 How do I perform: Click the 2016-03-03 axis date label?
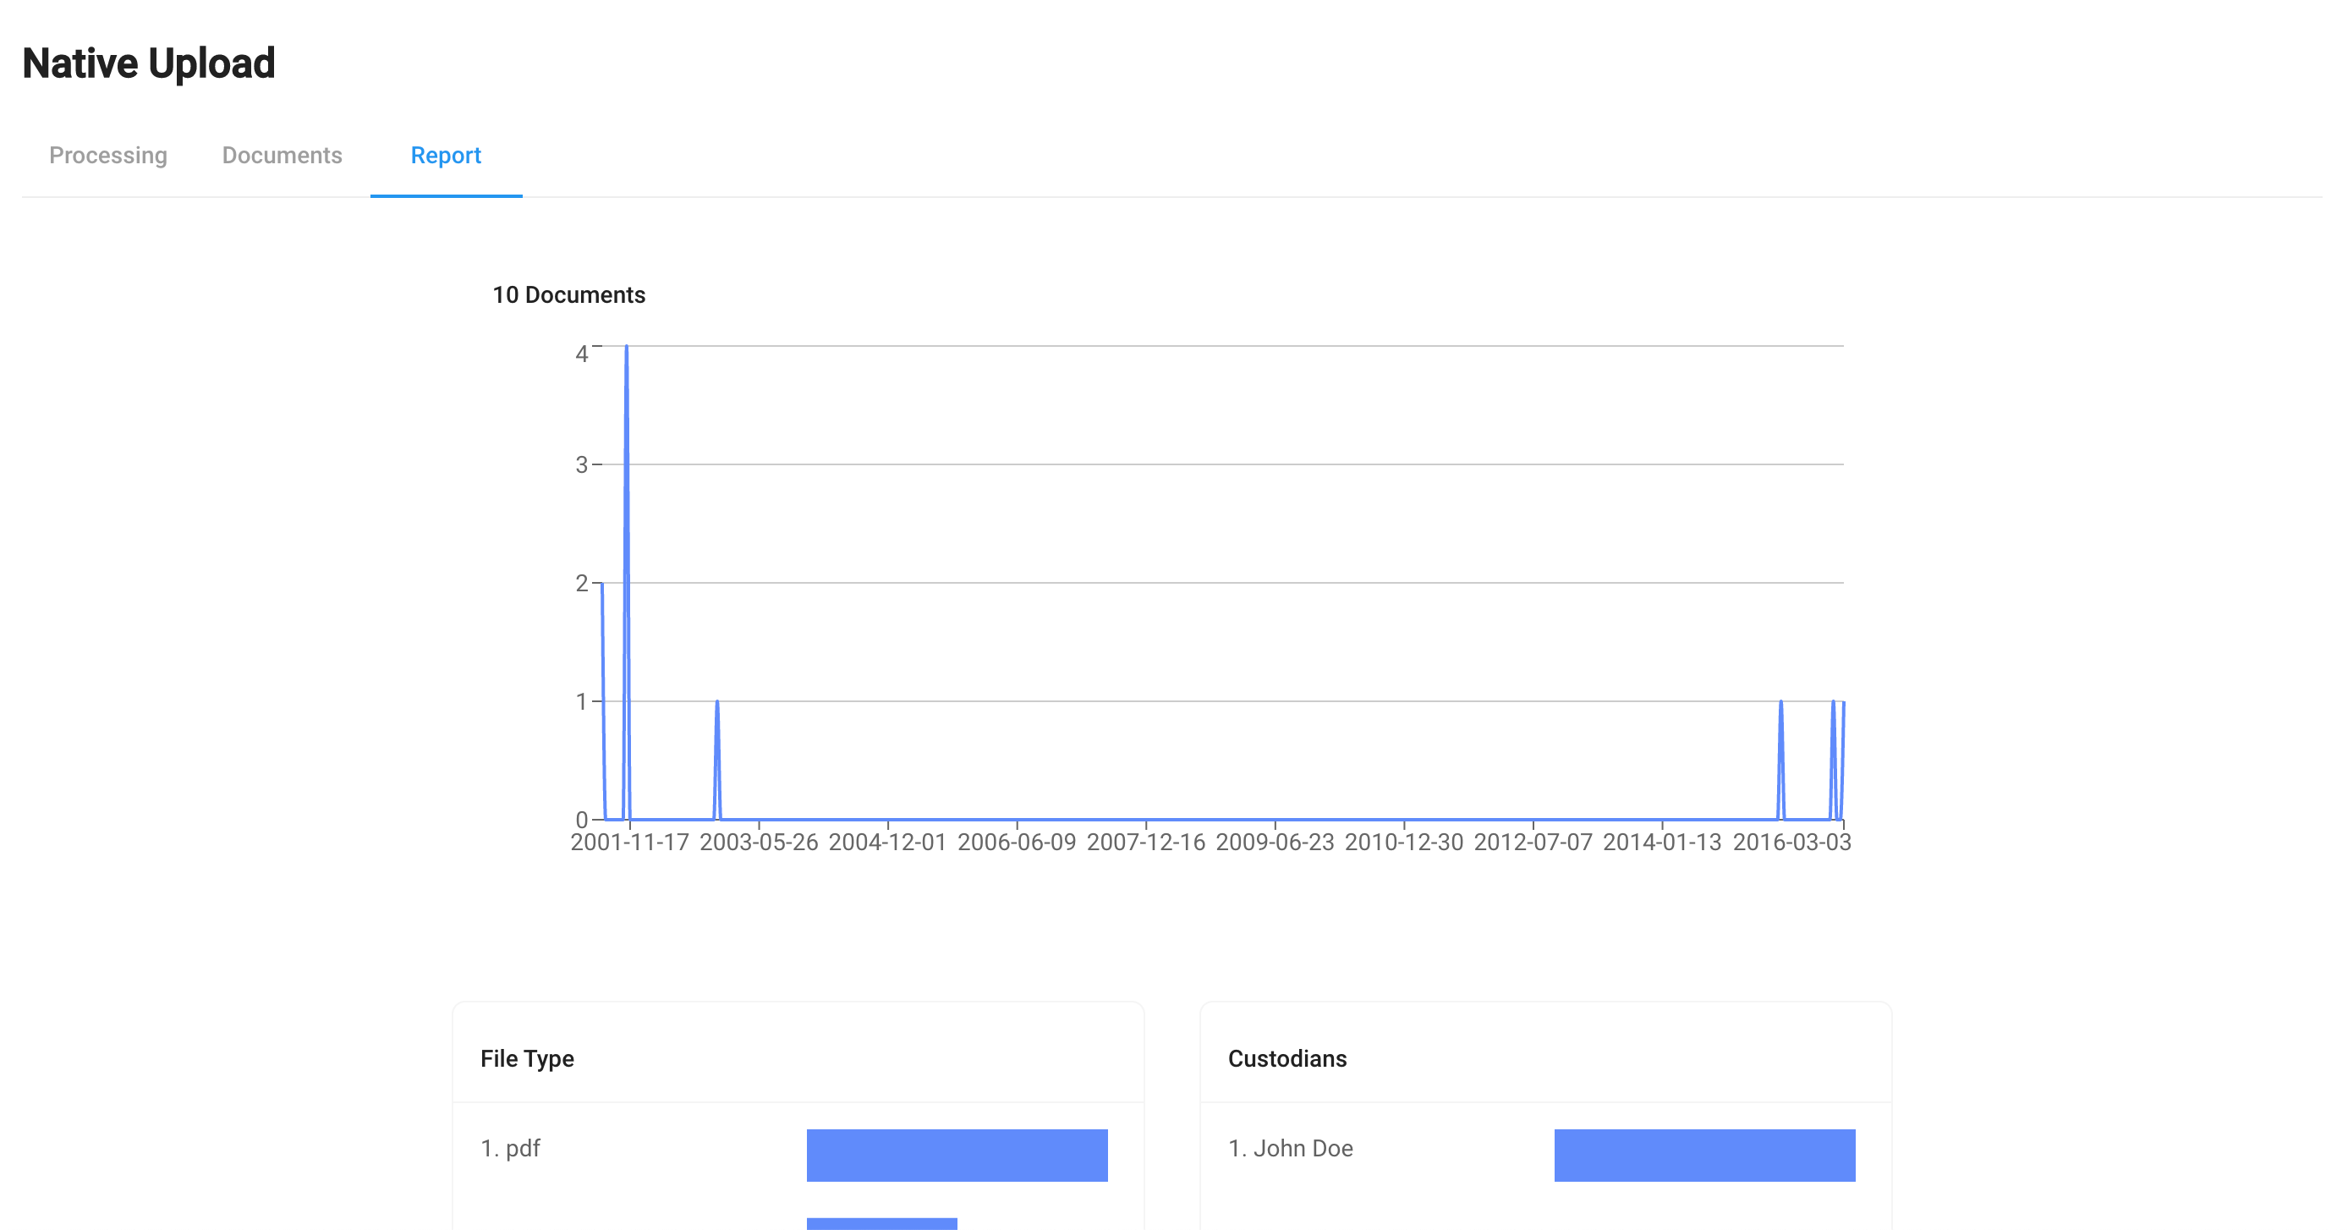[x=1791, y=842]
